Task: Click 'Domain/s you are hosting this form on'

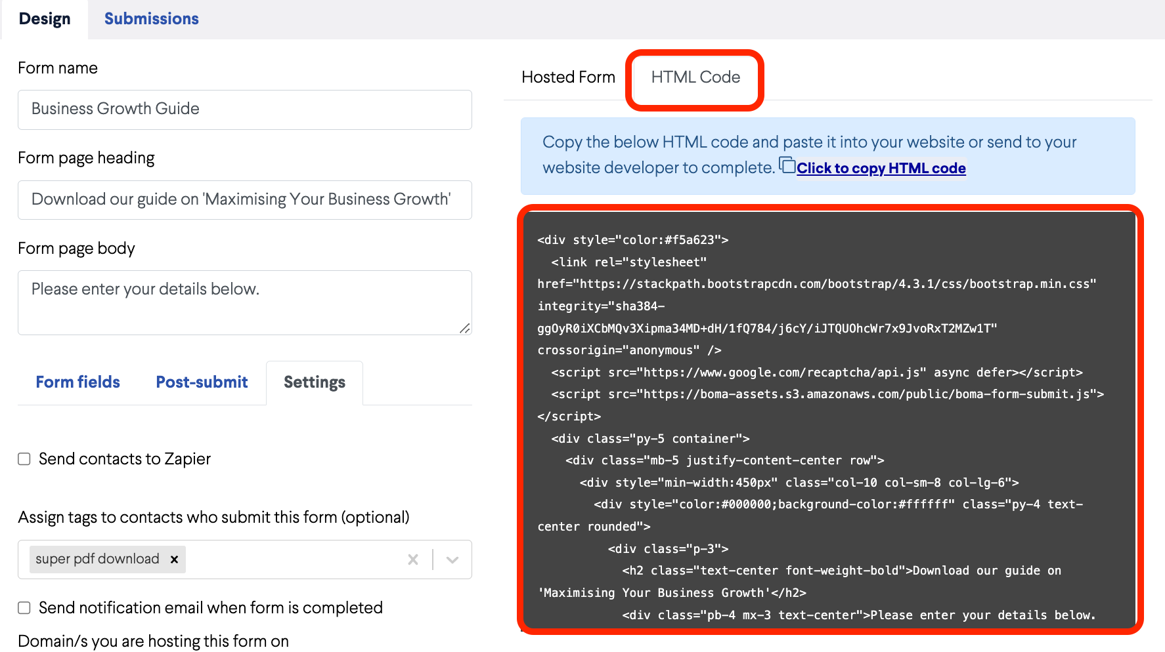Action: (153, 642)
